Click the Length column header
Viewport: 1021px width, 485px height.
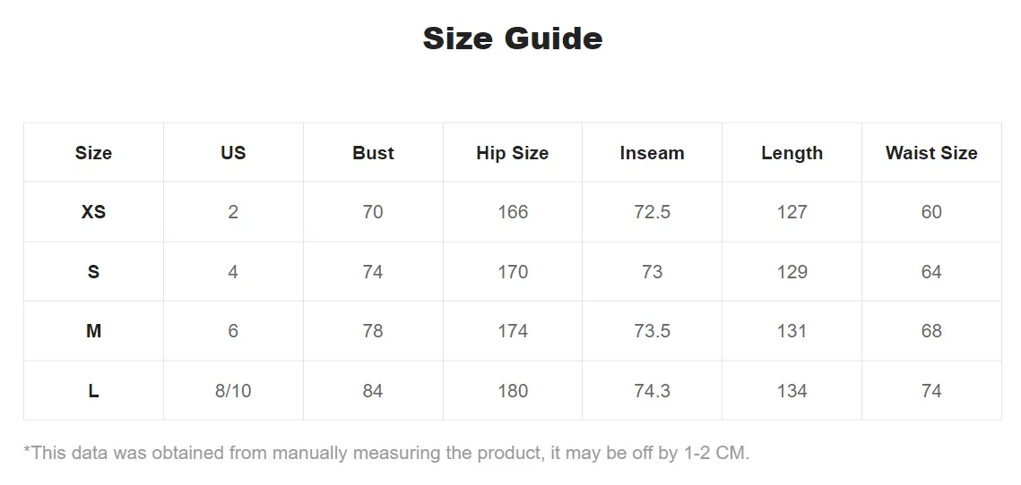[x=792, y=153]
